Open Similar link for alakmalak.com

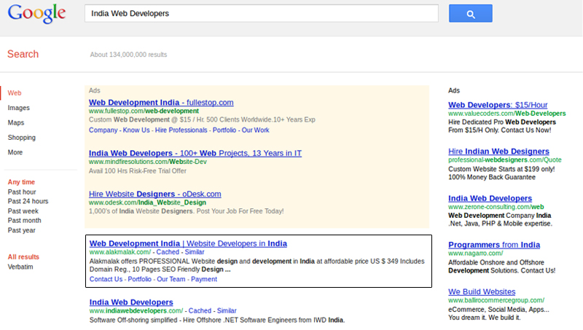coord(195,252)
